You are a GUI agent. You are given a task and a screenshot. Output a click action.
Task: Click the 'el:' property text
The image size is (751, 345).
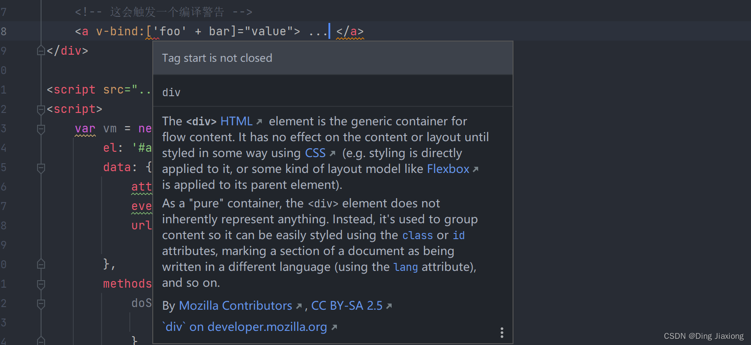click(x=113, y=148)
